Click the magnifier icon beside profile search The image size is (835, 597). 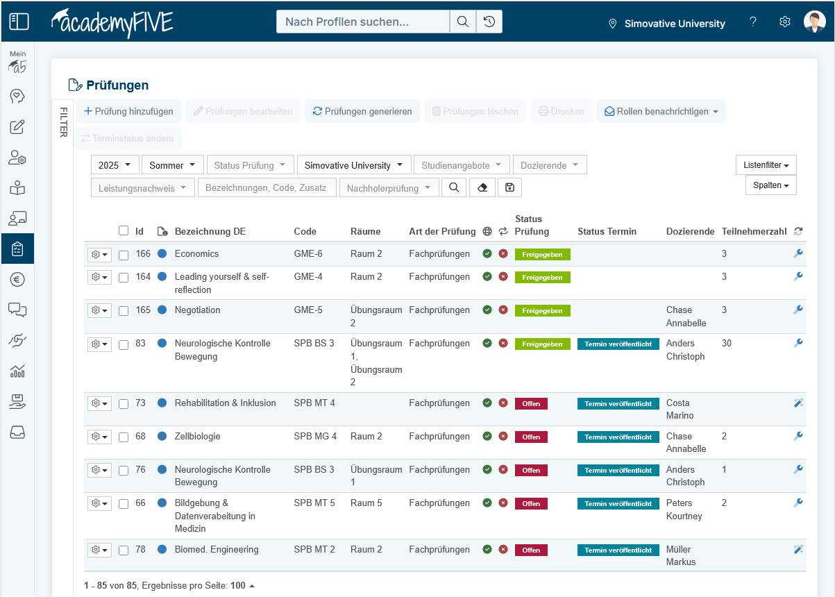(x=462, y=22)
